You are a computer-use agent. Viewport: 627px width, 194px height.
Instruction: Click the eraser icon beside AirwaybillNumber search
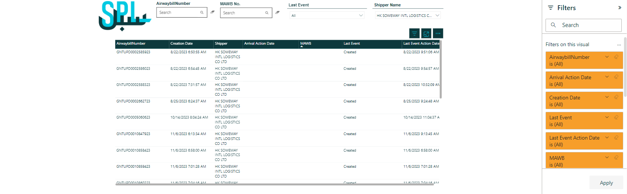[x=213, y=12]
